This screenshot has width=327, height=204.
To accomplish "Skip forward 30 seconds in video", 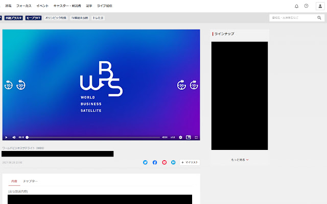I will coord(181,85).
